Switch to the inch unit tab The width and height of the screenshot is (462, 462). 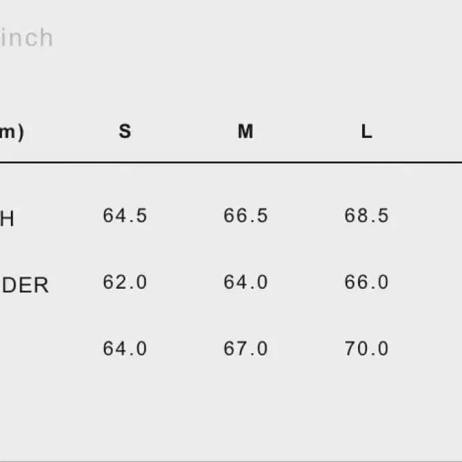tap(26, 38)
